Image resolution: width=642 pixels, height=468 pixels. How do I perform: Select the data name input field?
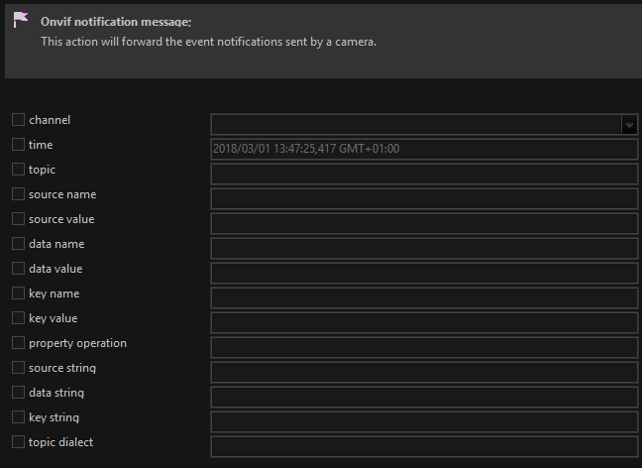[x=424, y=248]
